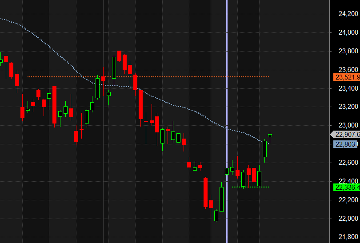Click the 23,800 axis value

point(348,51)
